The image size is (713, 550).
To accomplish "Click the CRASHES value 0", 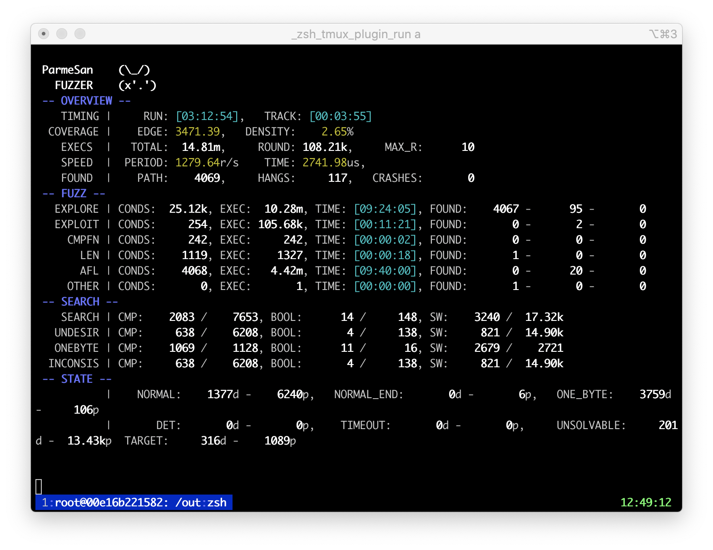I will tap(471, 178).
